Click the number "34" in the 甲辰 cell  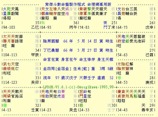[37, 50]
